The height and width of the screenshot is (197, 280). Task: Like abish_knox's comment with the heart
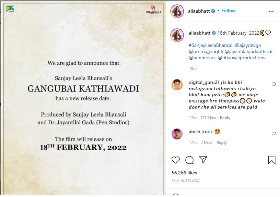tap(273, 133)
